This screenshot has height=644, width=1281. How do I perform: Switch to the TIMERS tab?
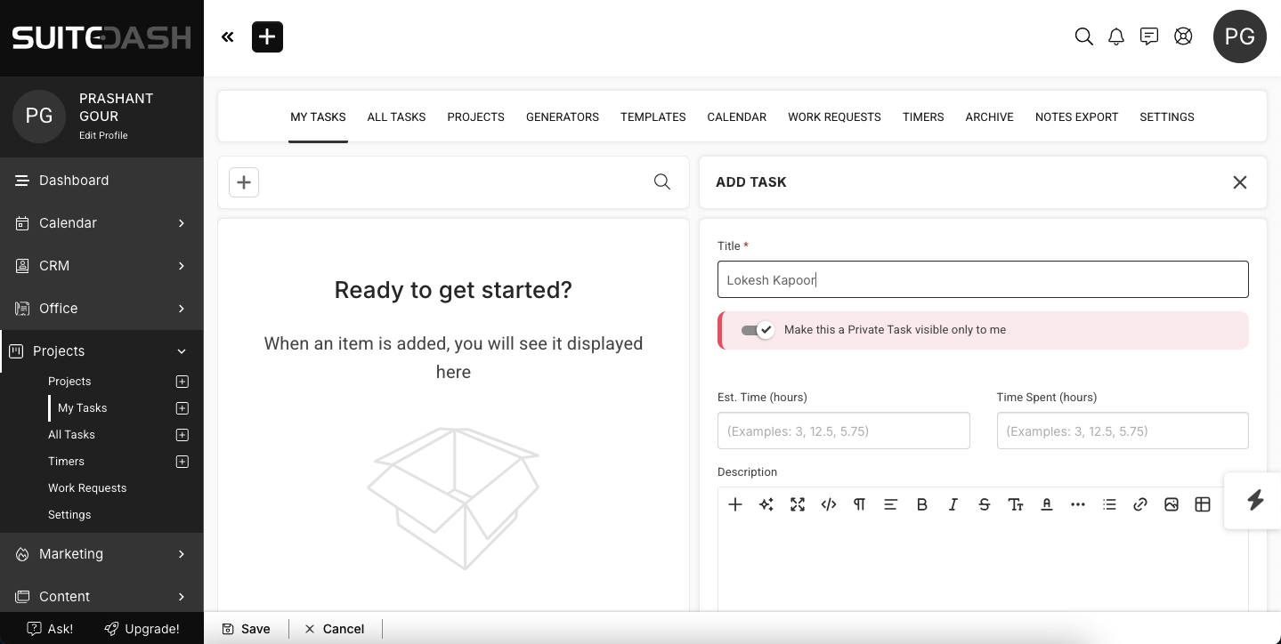point(923,117)
